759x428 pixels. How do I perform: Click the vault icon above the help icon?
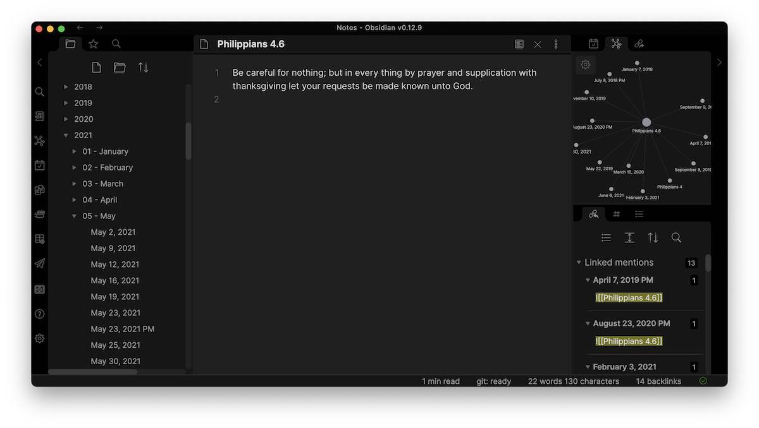click(39, 289)
